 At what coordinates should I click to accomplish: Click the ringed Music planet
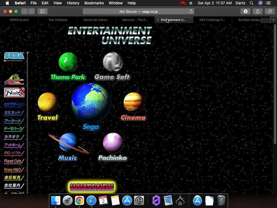tap(68, 143)
